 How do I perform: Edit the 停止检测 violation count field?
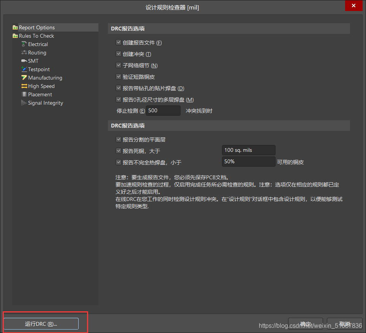163,110
